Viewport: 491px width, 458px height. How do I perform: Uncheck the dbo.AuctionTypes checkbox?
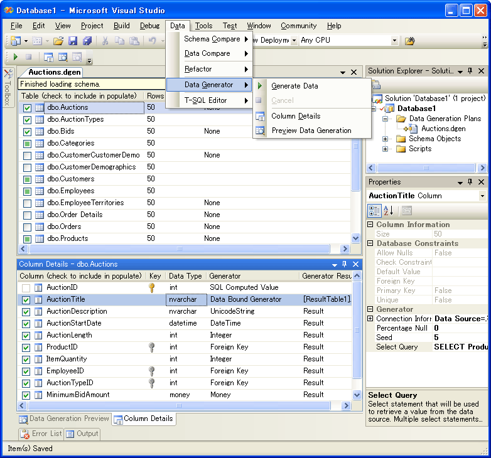tap(27, 120)
